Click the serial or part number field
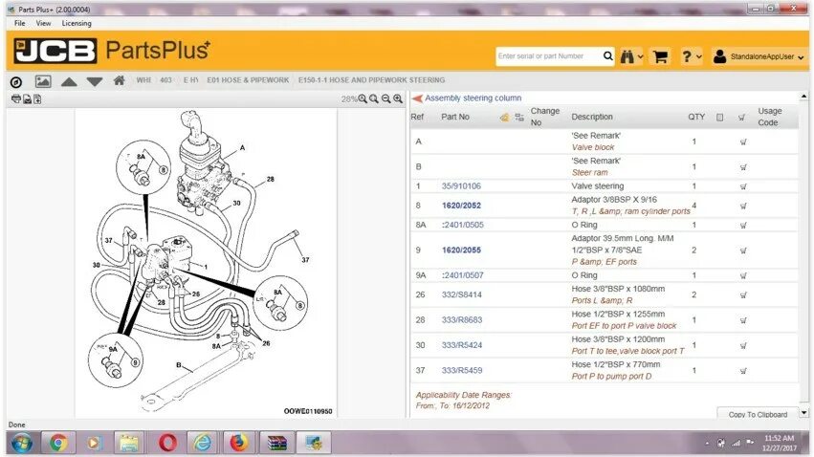814x457 pixels. [x=548, y=56]
